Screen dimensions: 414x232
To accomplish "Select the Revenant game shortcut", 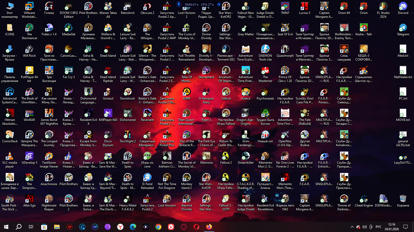I will point(147,115).
